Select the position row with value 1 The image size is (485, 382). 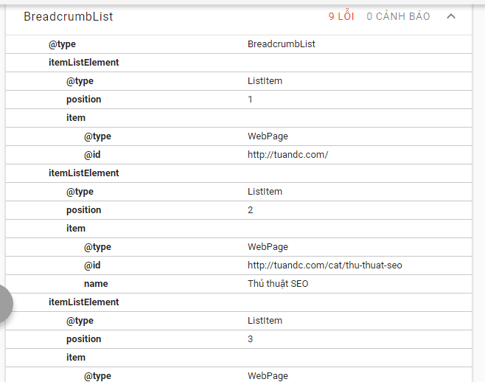(x=239, y=100)
